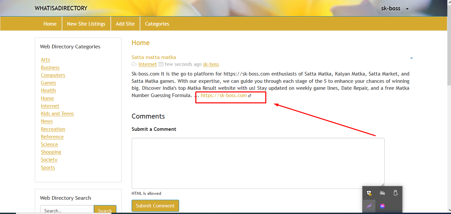Open Messenger from the system tray
This screenshot has height=214, width=451.
[x=382, y=206]
